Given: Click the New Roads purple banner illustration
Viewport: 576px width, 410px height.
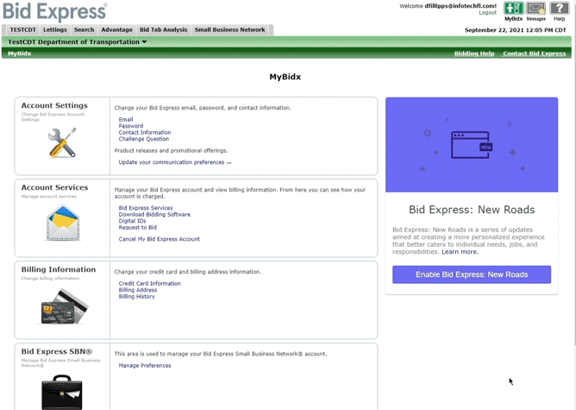Looking at the screenshot, I should 472,145.
